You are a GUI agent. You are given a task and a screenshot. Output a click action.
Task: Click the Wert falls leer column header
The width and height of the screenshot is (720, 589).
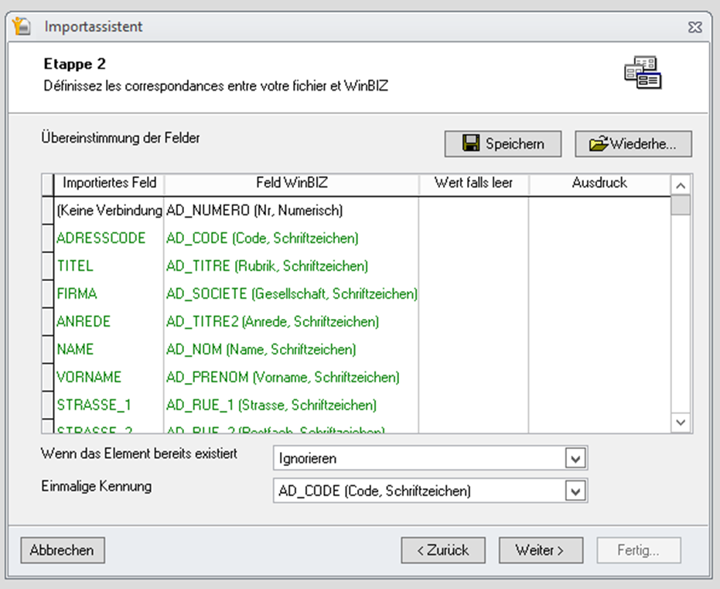coord(473,183)
